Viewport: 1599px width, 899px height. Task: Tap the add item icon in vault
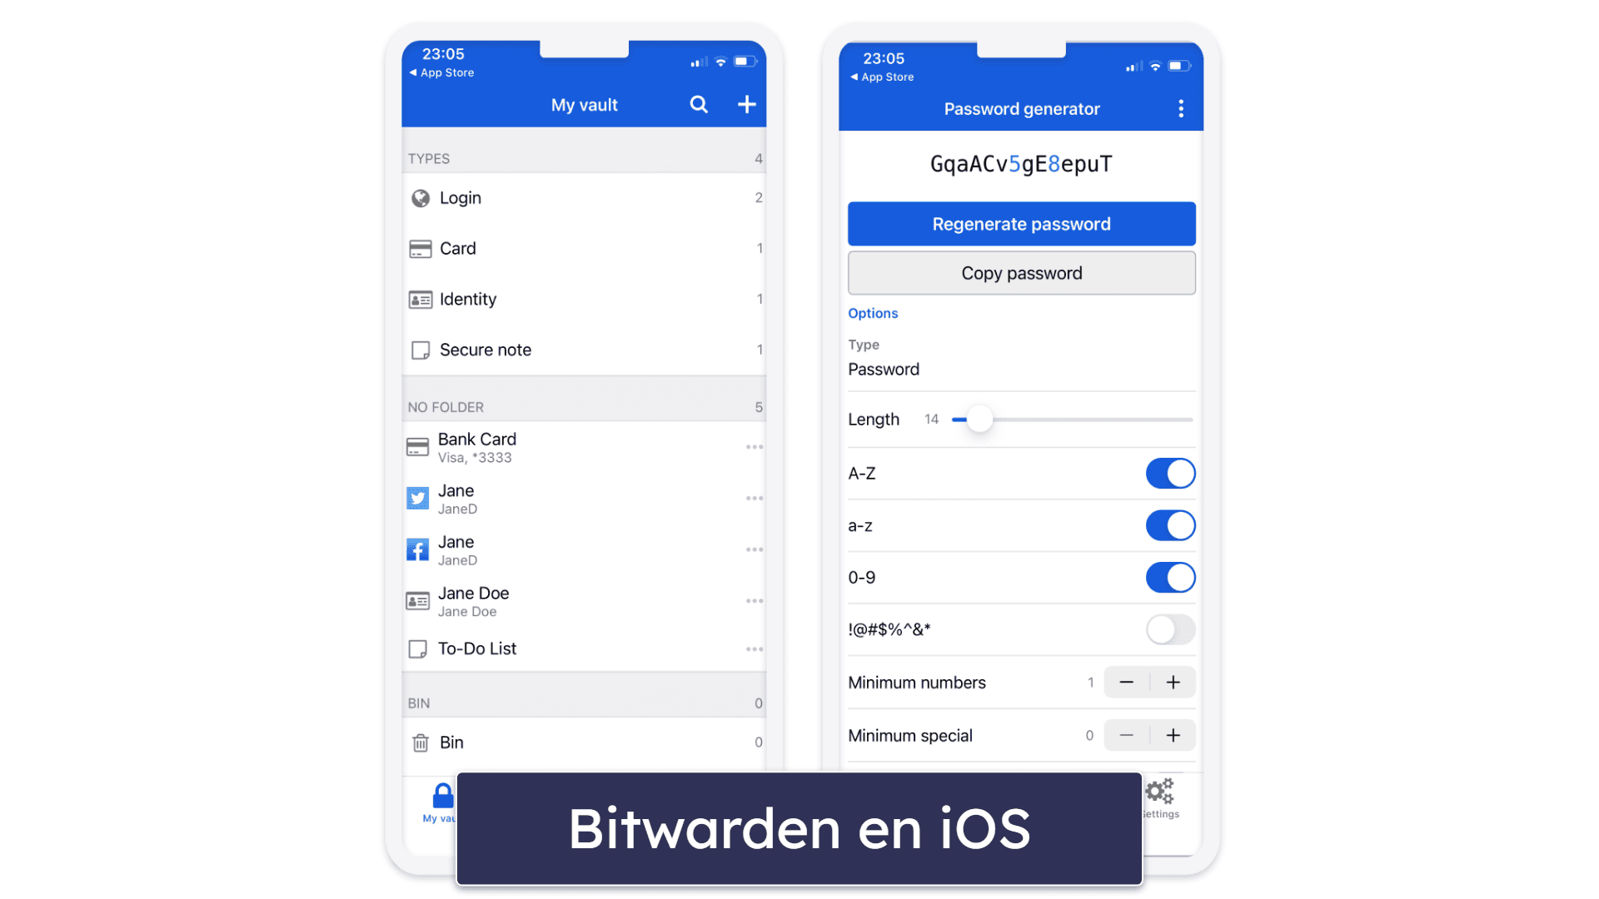[x=747, y=104]
